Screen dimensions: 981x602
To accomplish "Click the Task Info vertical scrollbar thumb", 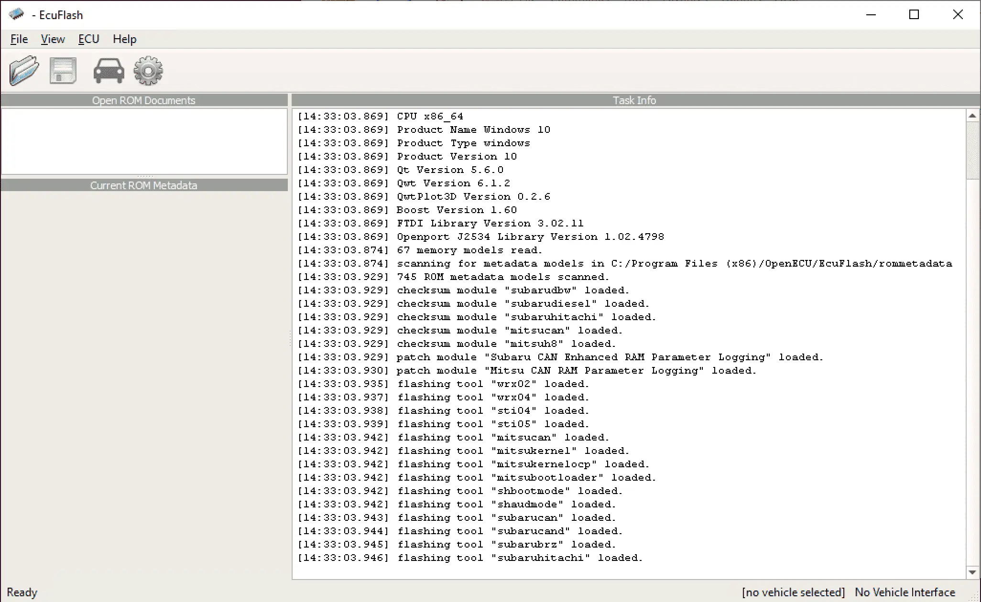I will (972, 150).
